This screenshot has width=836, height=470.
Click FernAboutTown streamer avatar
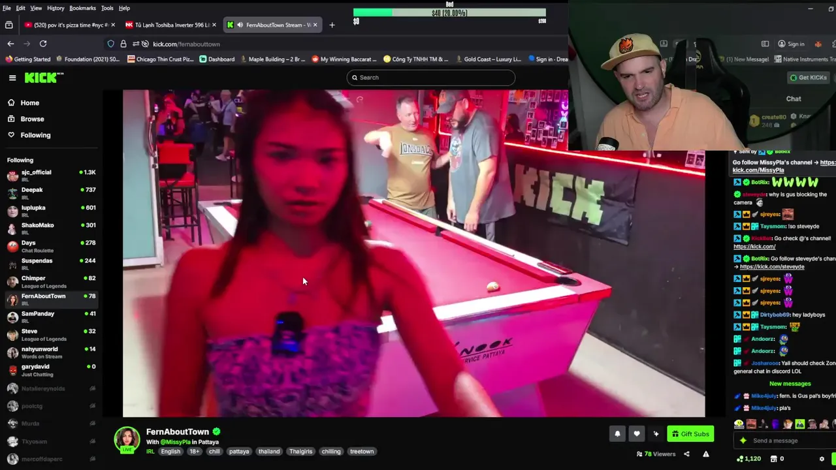pos(127,440)
